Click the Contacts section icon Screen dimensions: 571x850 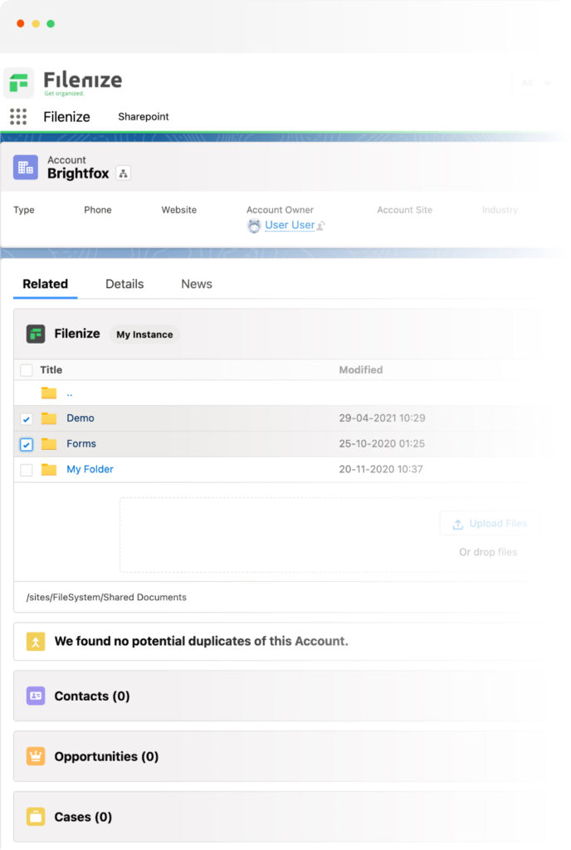click(36, 696)
